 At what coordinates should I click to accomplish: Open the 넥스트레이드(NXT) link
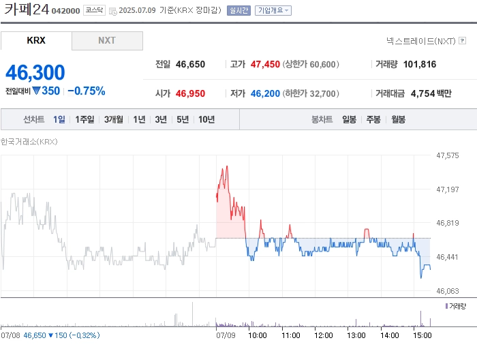point(421,41)
